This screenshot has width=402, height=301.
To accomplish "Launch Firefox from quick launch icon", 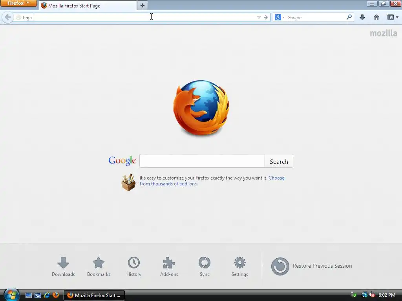I will (56, 295).
